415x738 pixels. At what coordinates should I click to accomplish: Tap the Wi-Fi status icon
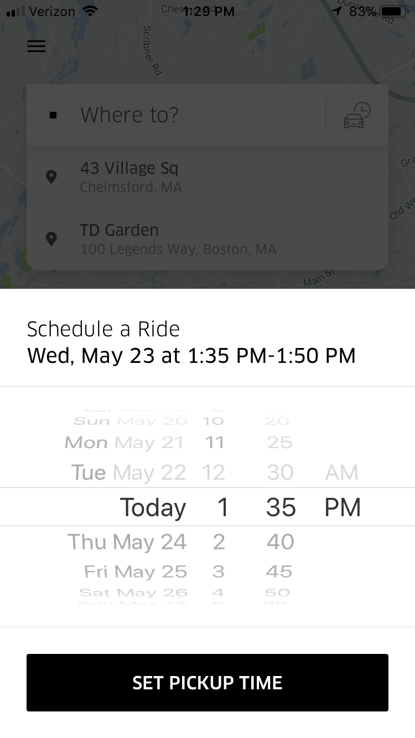click(90, 11)
